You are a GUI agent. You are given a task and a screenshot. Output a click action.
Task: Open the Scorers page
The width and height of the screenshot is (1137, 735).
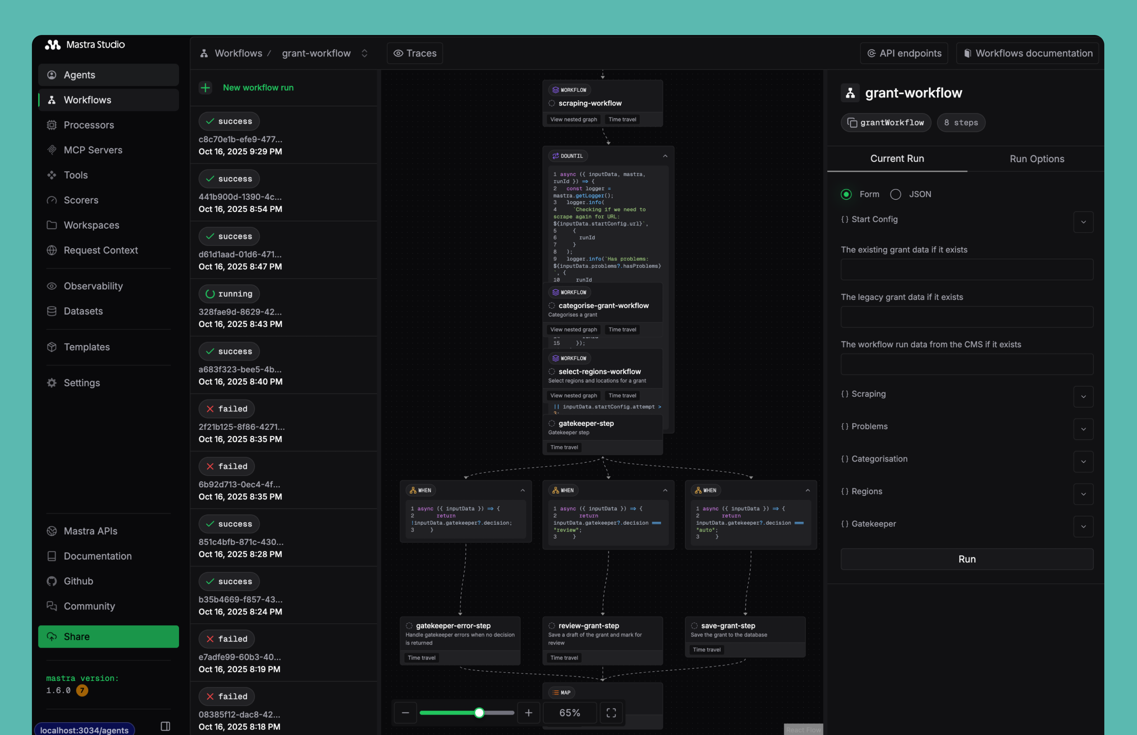[109, 200]
